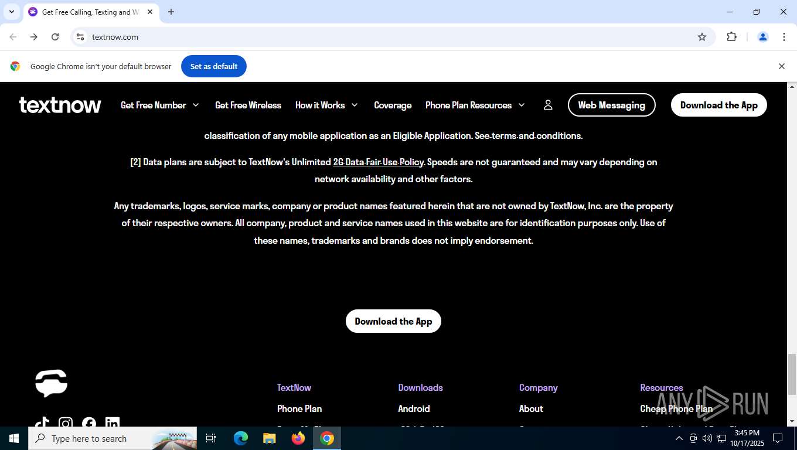Click the Resources footer column heading

click(662, 388)
